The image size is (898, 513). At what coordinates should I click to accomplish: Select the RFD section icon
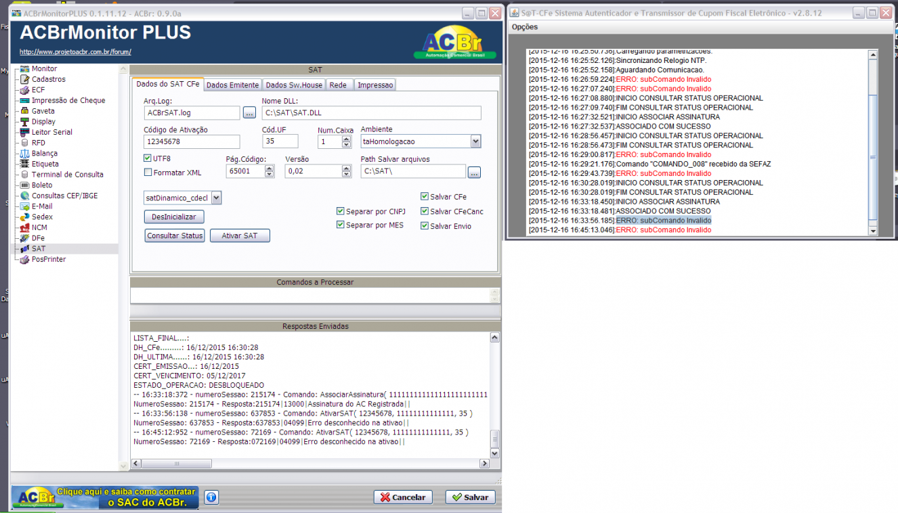25,143
